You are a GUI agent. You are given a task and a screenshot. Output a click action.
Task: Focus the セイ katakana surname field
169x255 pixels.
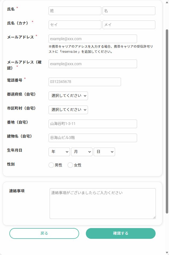tap(75, 25)
